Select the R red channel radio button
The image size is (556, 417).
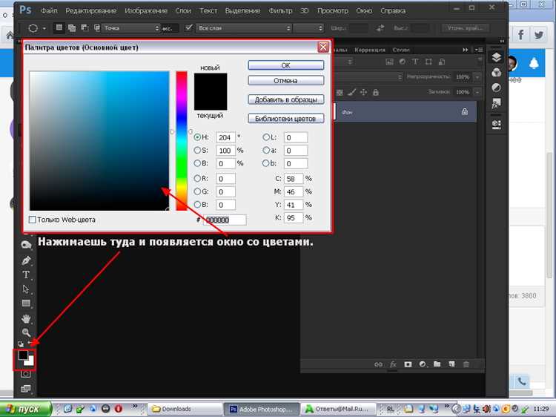197,179
